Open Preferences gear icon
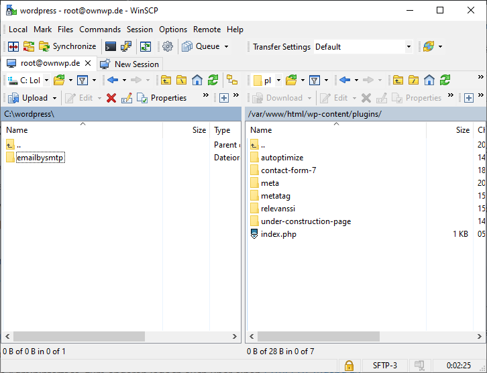 click(168, 46)
